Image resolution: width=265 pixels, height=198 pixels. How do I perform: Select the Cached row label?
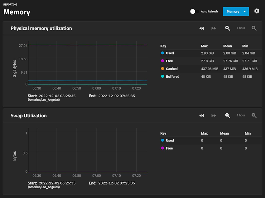(x=172, y=69)
